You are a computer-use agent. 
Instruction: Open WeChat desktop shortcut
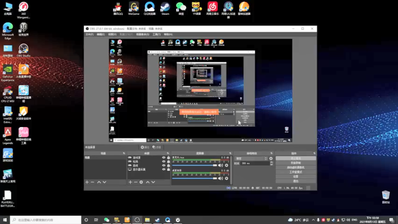(181, 8)
